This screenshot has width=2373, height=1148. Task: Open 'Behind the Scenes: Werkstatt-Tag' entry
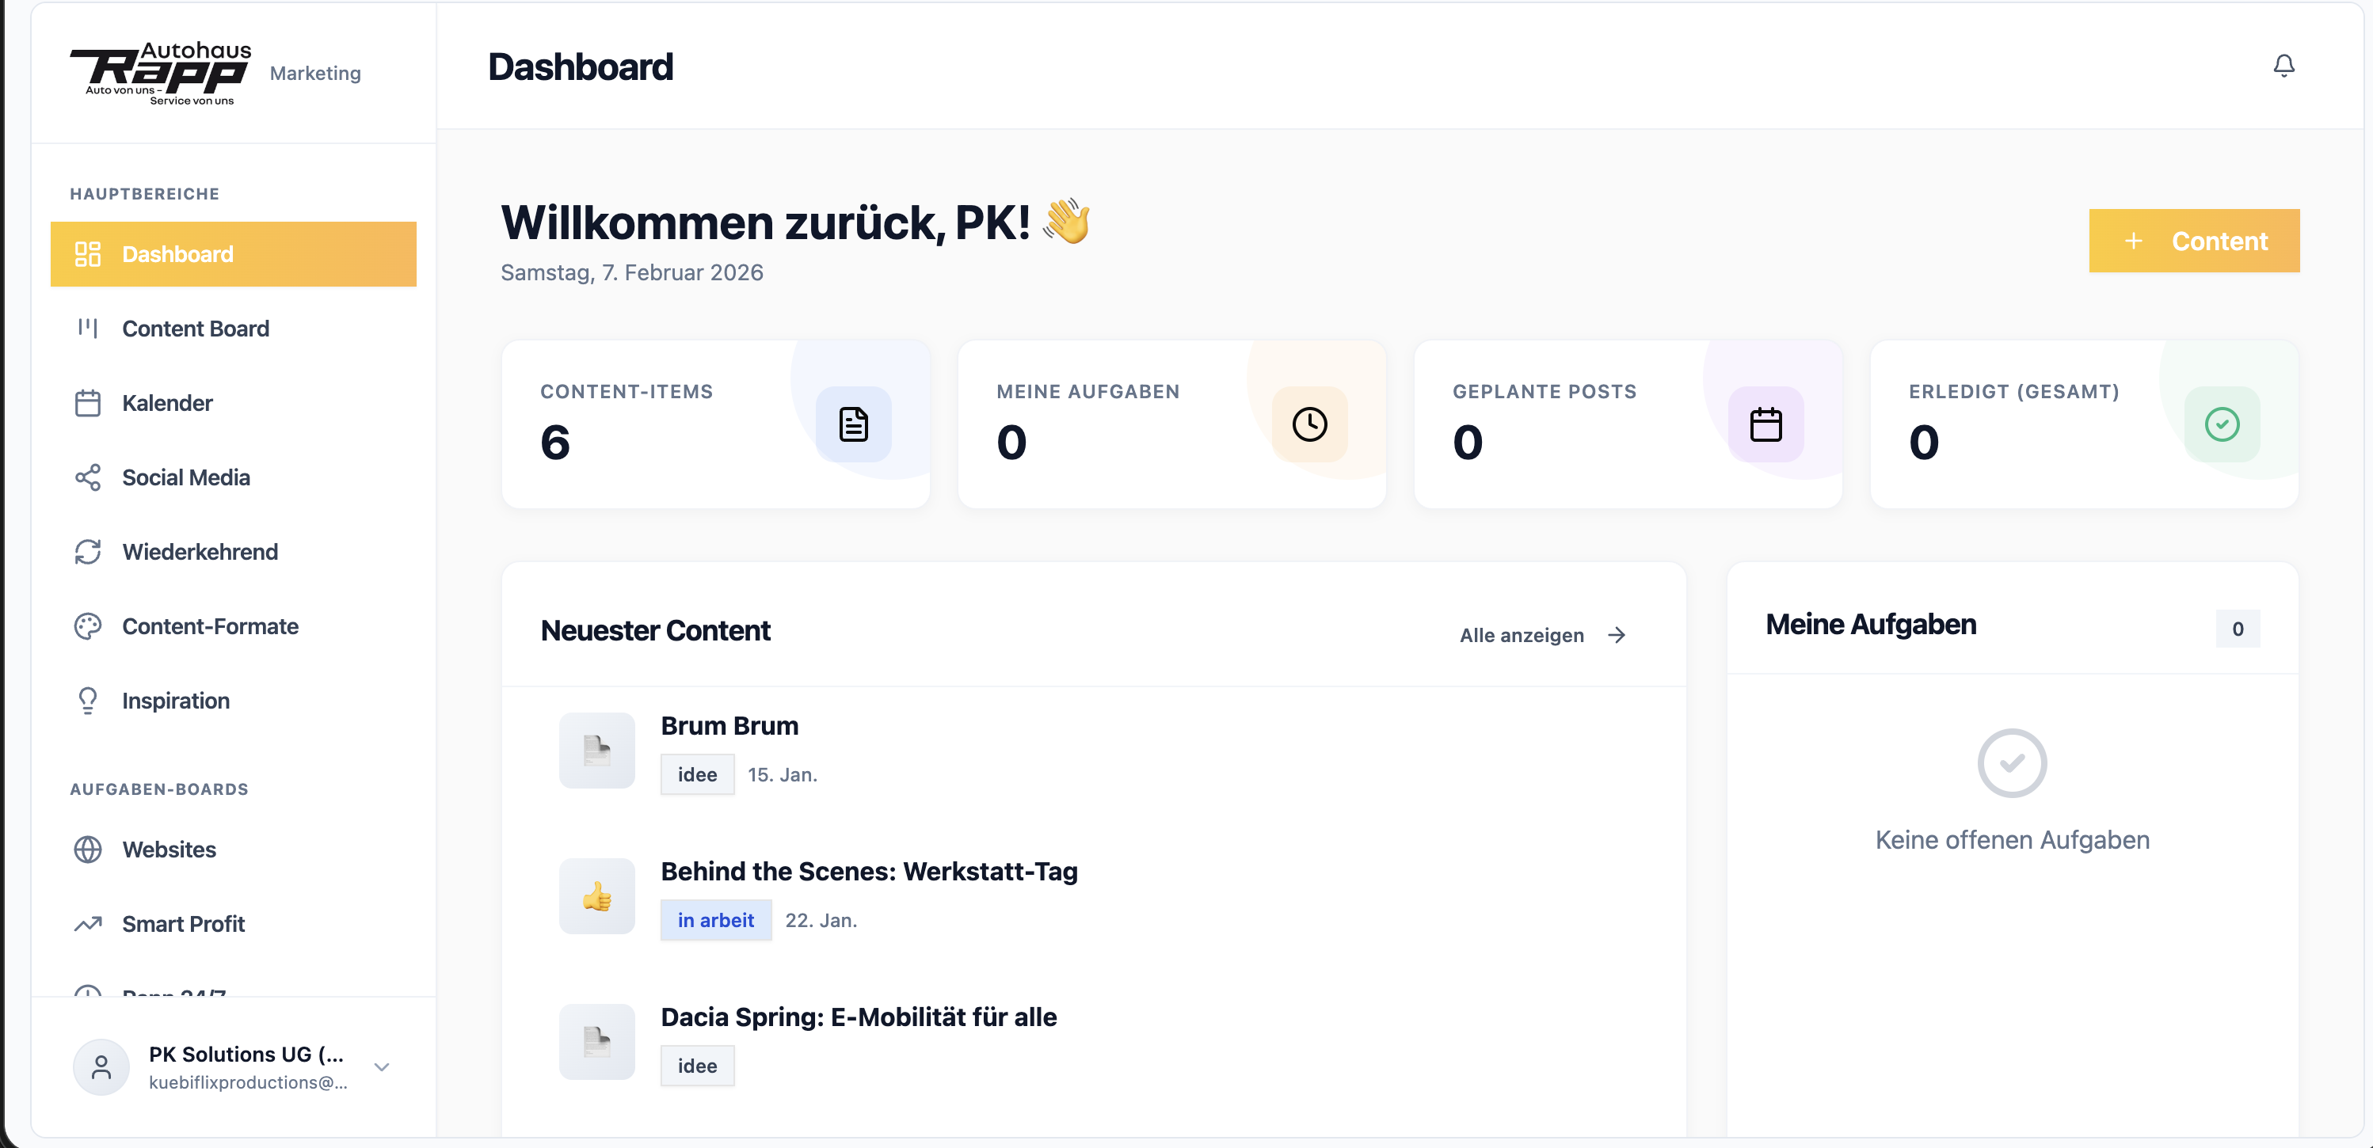coord(869,871)
